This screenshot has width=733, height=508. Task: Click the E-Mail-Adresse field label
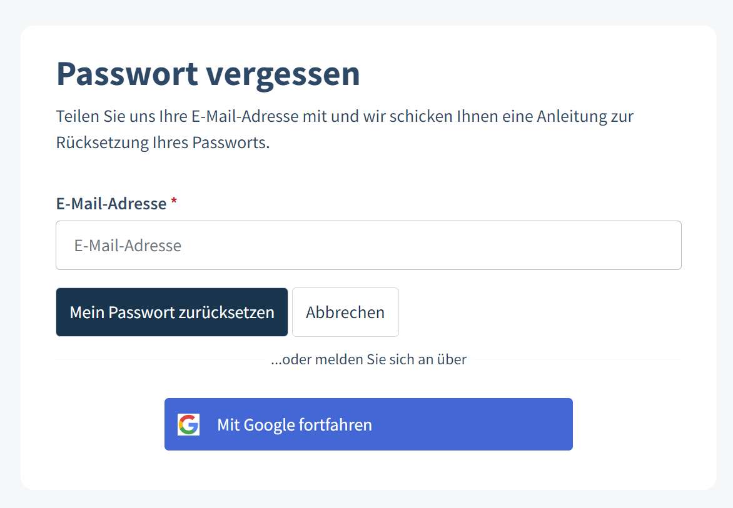point(111,204)
